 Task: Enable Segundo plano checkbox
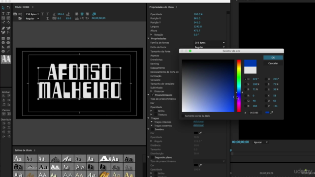[x=153, y=157]
